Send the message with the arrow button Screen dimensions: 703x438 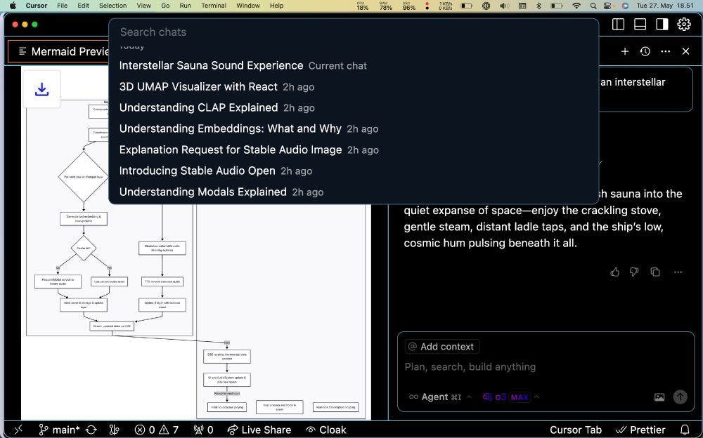(x=680, y=397)
